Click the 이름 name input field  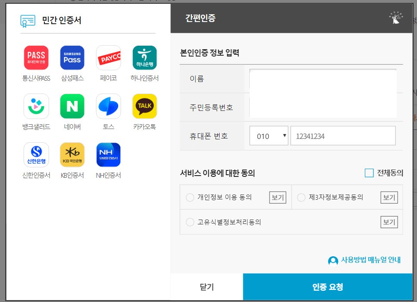point(323,79)
